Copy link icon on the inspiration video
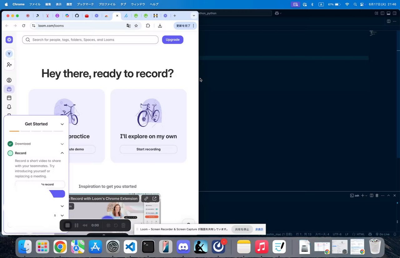 click(x=146, y=198)
